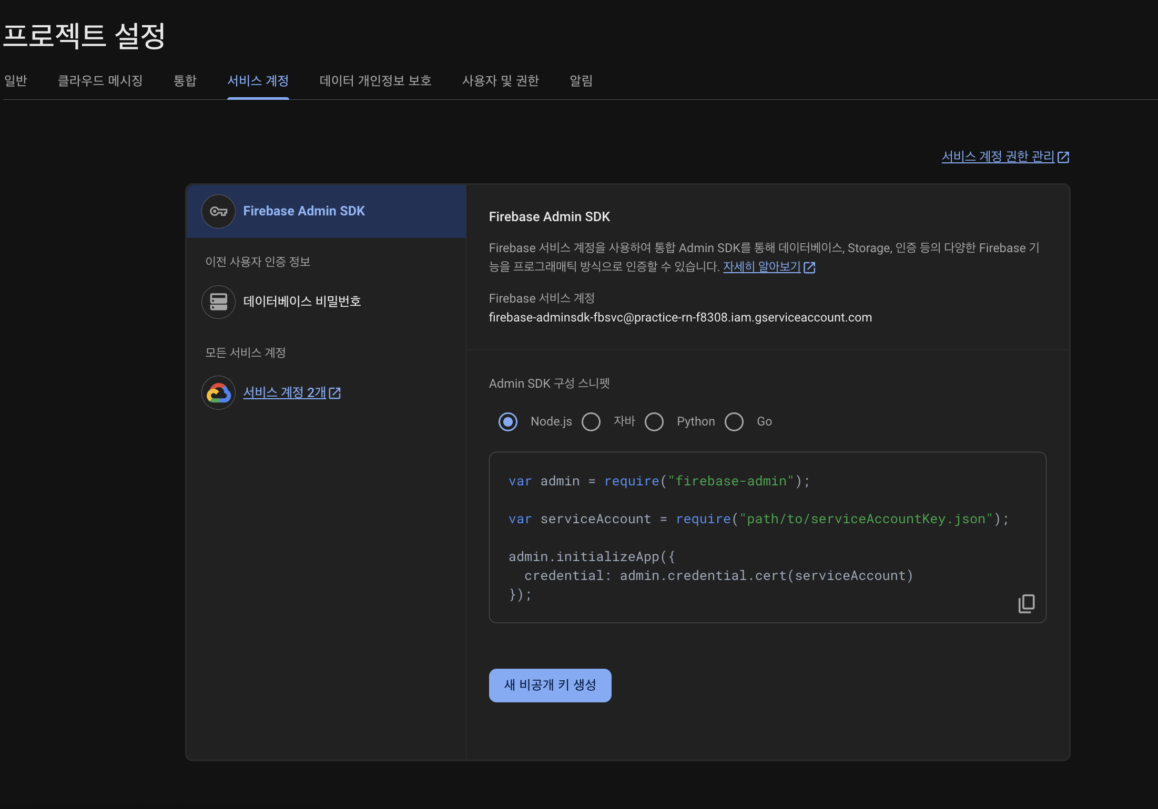Open the 데이터 개인정보 보호 tab
The height and width of the screenshot is (809, 1158).
375,81
